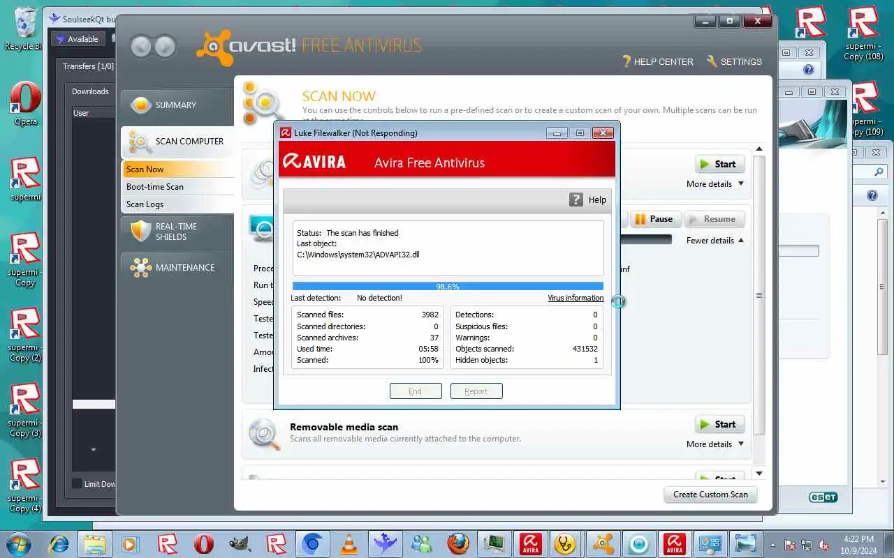Click Create Custom Scan button
This screenshot has height=558, width=894.
click(x=710, y=495)
